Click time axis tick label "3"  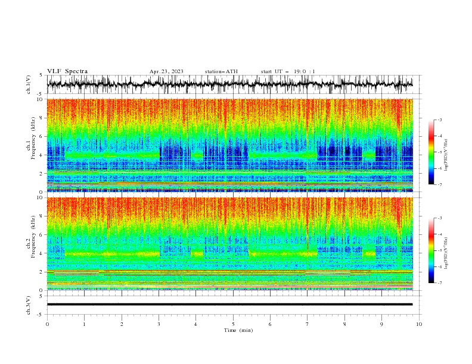click(x=159, y=324)
